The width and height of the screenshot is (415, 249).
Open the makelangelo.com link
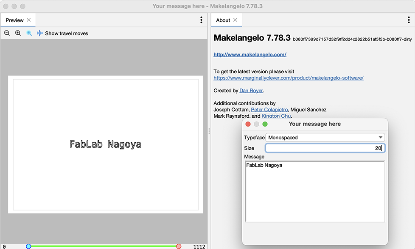(250, 55)
